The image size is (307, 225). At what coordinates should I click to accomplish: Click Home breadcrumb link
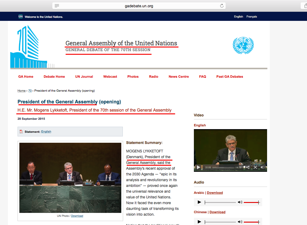[21, 91]
